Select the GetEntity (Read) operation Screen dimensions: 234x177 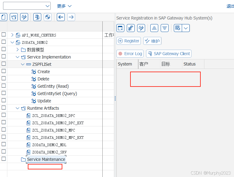(x=53, y=86)
